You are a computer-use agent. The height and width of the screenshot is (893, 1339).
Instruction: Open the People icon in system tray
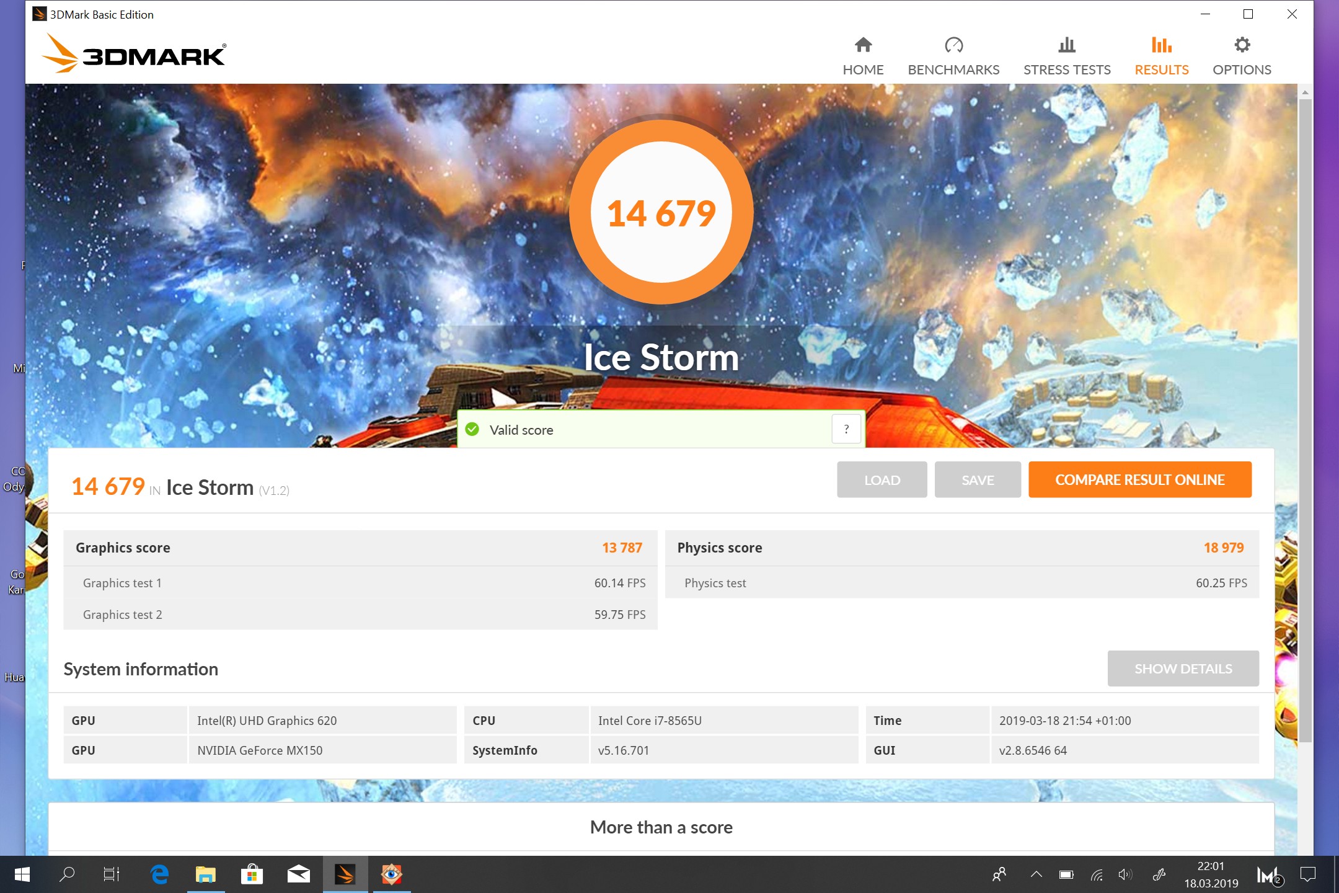(999, 874)
